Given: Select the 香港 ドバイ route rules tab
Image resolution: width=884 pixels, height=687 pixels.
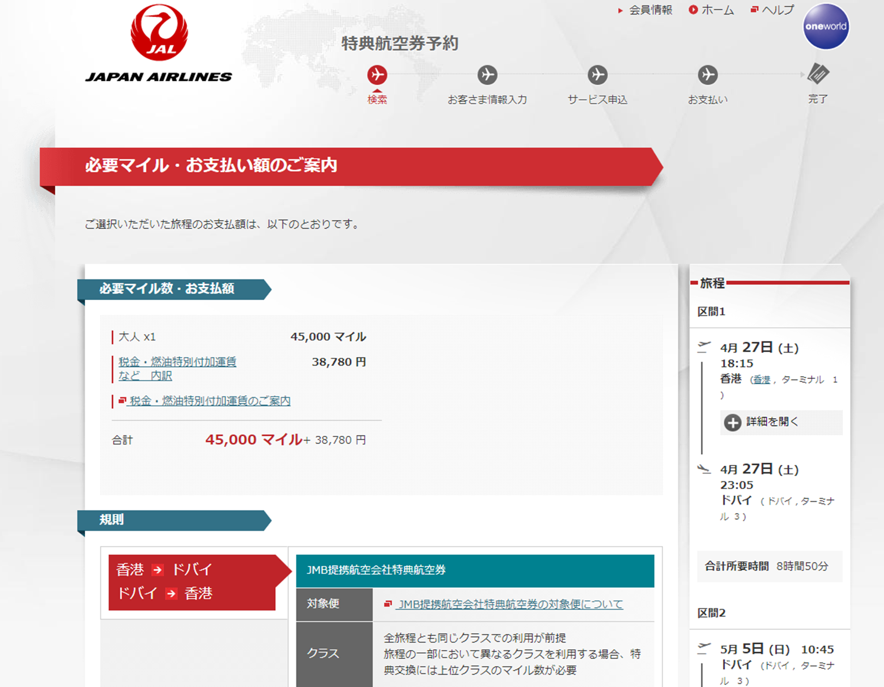Looking at the screenshot, I should pos(192,582).
